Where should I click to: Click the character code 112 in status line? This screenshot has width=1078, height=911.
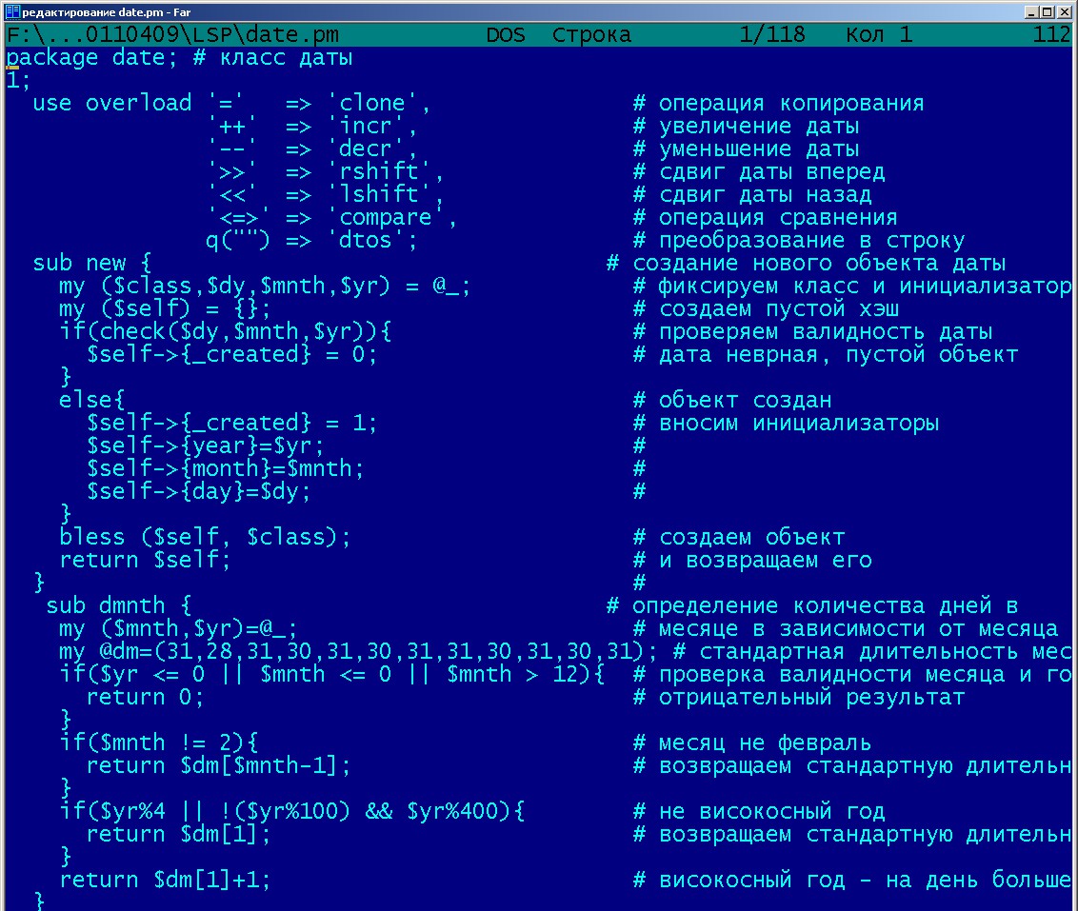[x=1052, y=34]
